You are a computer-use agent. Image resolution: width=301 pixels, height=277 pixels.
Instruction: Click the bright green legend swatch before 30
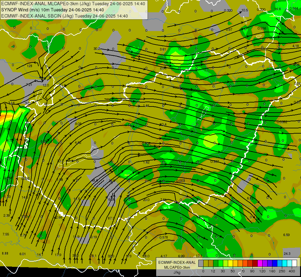[x=221, y=263]
